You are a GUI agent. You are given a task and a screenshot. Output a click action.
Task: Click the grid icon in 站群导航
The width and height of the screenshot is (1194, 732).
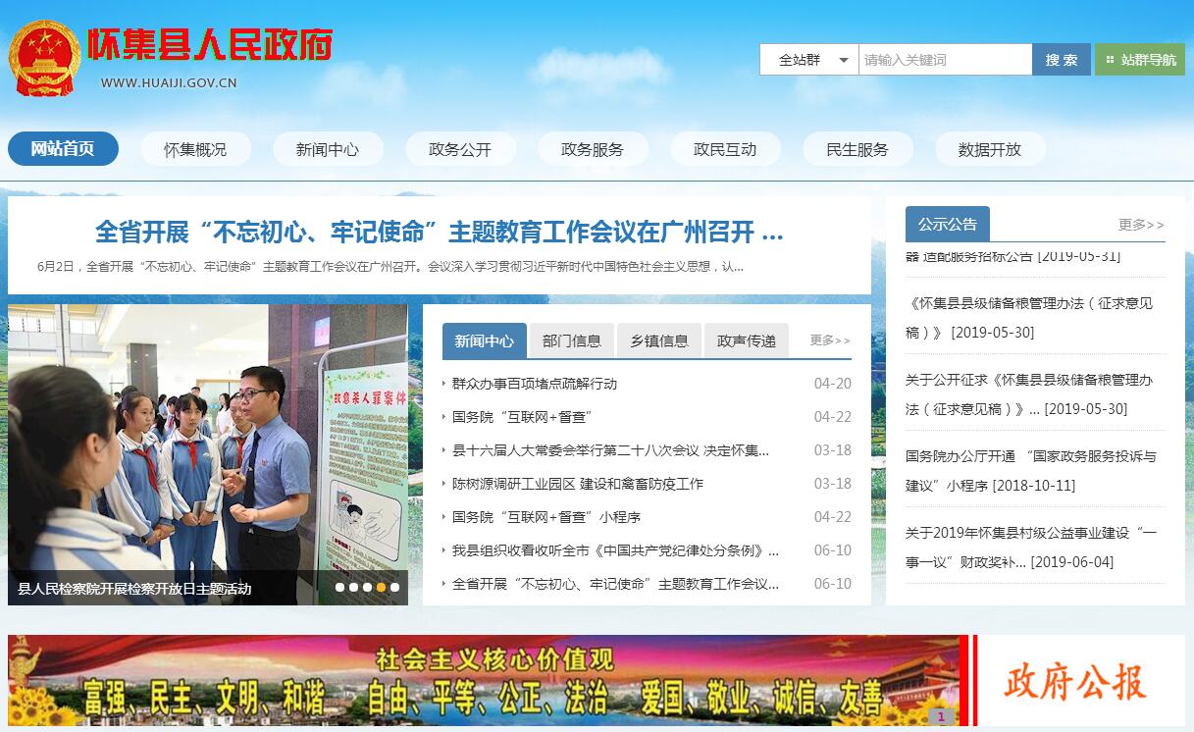tap(1110, 60)
